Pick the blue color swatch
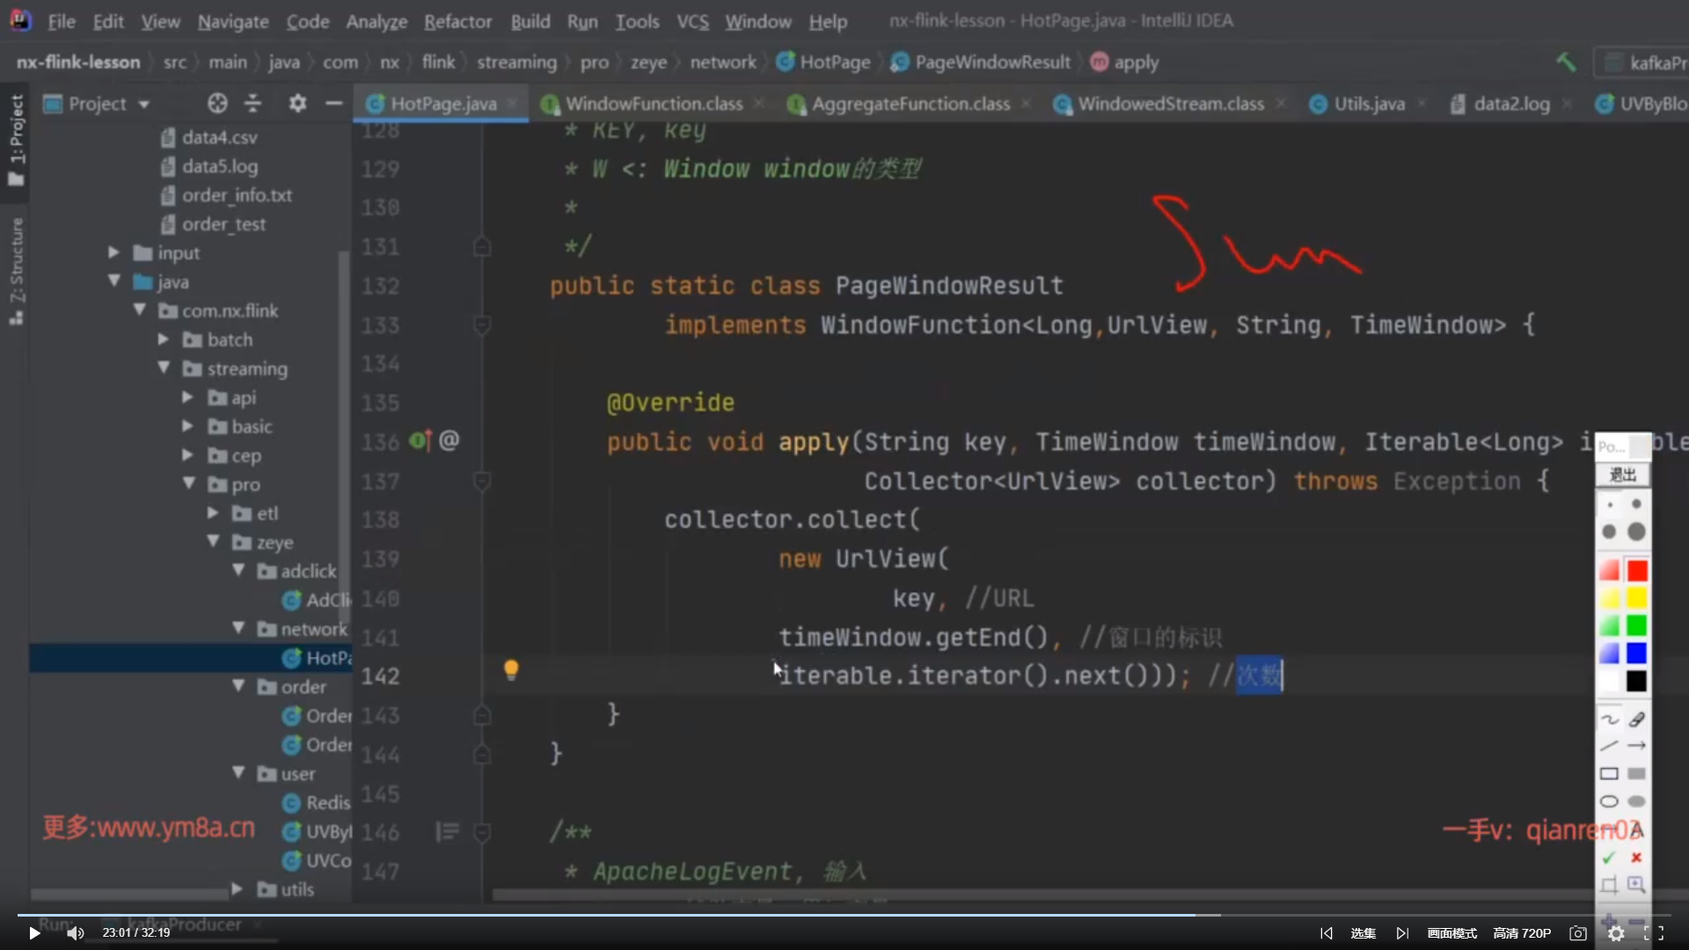Viewport: 1689px width, 950px height. pos(1636,654)
